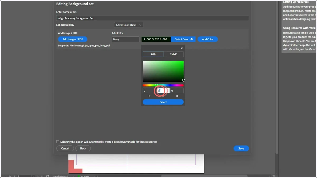The width and height of the screenshot is (317, 178).
Task: Click the split layout view icon
Action: 273,176
